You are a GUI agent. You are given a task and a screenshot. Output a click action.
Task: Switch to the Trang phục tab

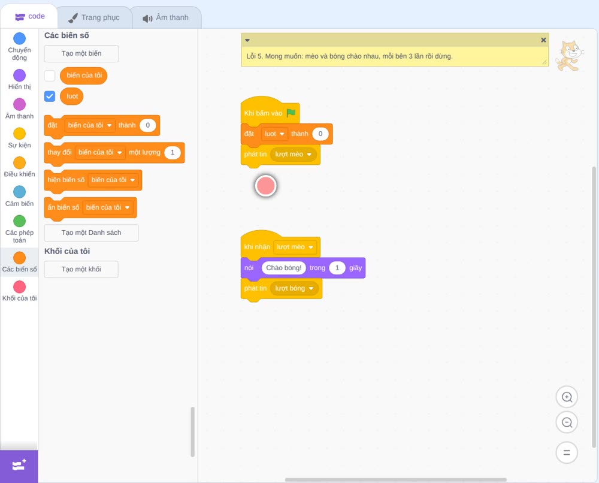[x=94, y=17]
